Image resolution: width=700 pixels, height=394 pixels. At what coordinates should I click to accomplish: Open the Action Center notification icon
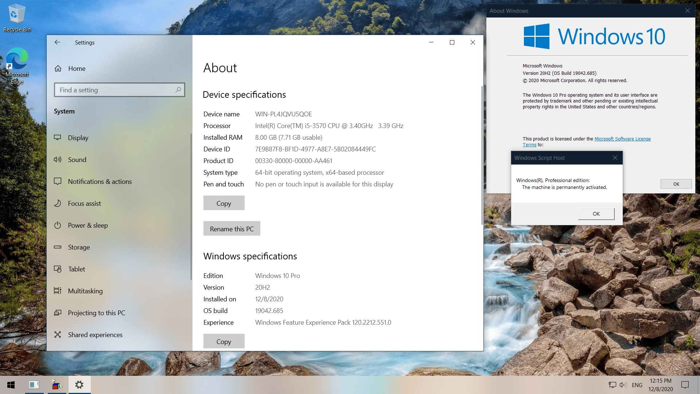[685, 385]
